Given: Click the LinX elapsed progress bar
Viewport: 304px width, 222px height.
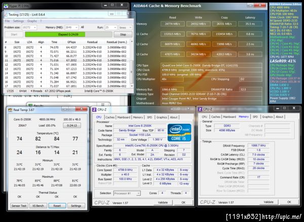Looking at the screenshot, I should (x=68, y=34).
